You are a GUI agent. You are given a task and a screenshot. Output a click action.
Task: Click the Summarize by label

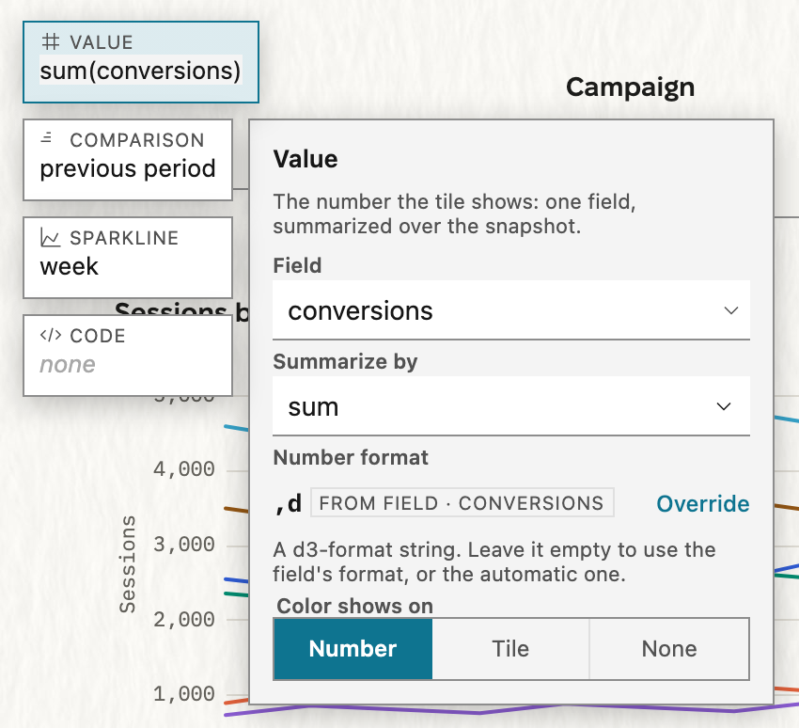coord(345,361)
